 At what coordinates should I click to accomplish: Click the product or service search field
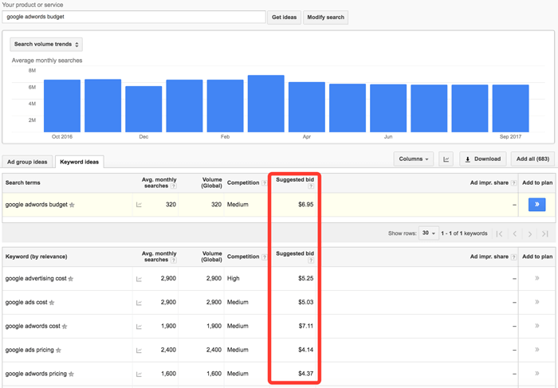pos(134,17)
